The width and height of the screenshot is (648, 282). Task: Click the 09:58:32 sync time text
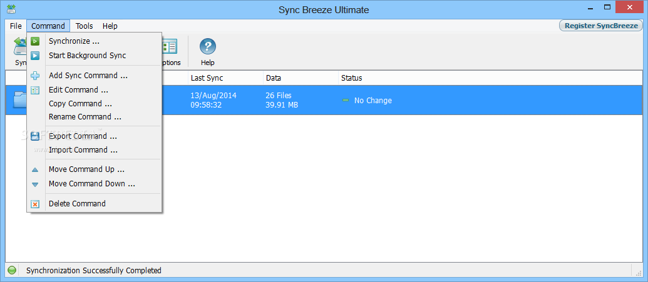point(206,105)
